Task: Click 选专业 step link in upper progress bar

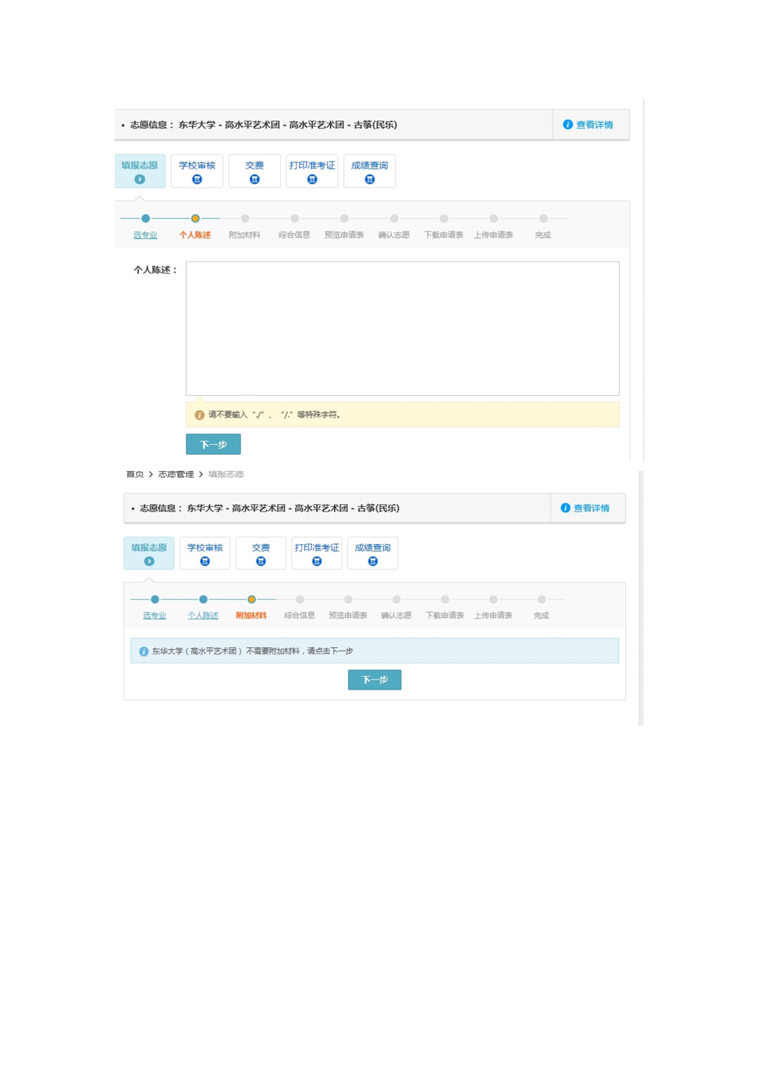Action: (x=145, y=235)
